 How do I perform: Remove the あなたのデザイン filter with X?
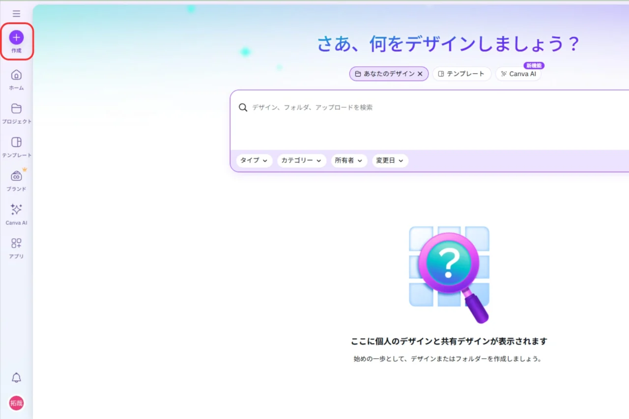click(x=420, y=74)
